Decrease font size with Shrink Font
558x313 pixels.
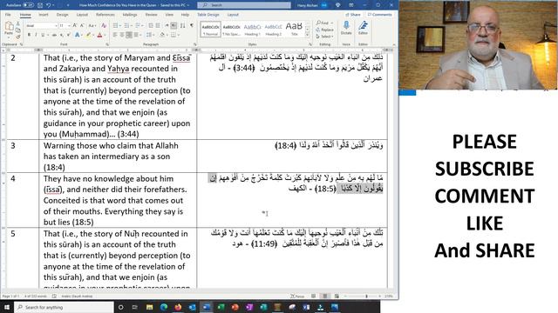click(82, 25)
